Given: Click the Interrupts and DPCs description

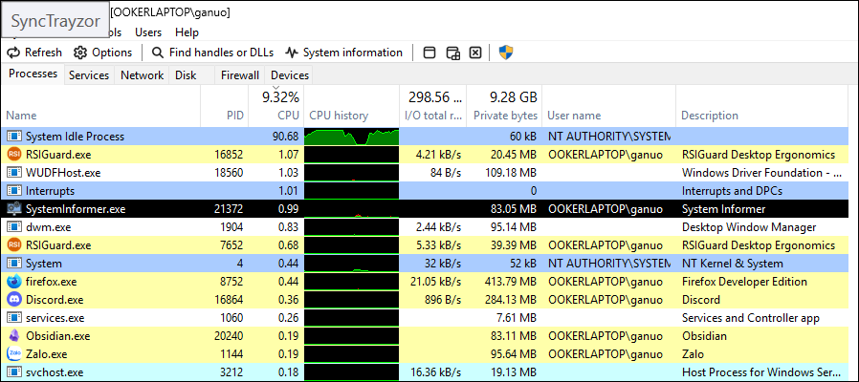Looking at the screenshot, I should pos(732,191).
